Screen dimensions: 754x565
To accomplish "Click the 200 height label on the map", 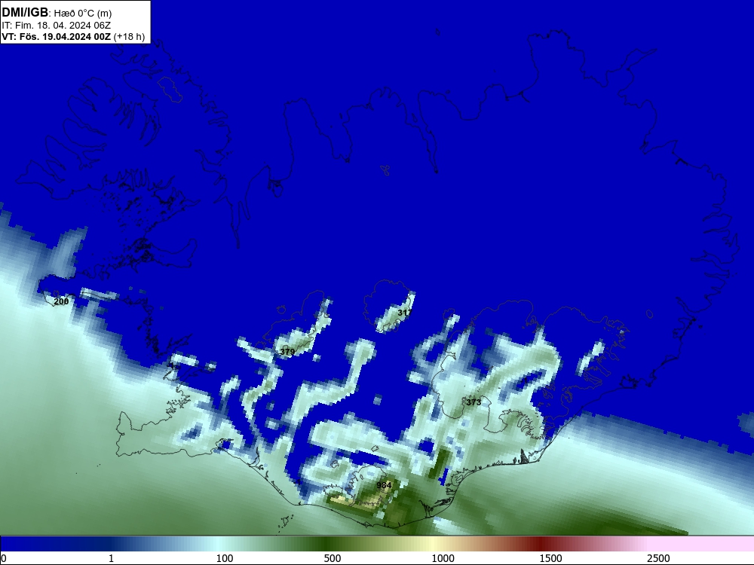I will 61,302.
